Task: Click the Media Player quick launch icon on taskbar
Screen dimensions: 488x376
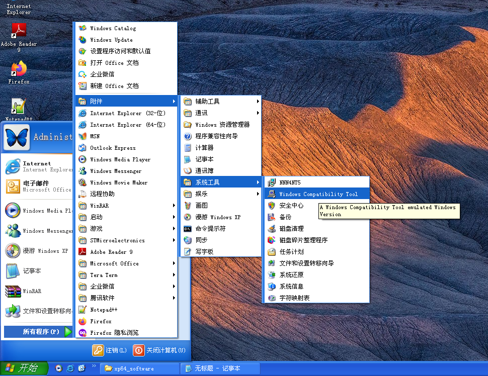Action: [x=58, y=368]
